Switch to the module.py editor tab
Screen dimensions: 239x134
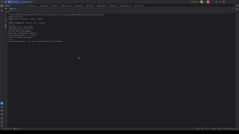pos(79,6)
